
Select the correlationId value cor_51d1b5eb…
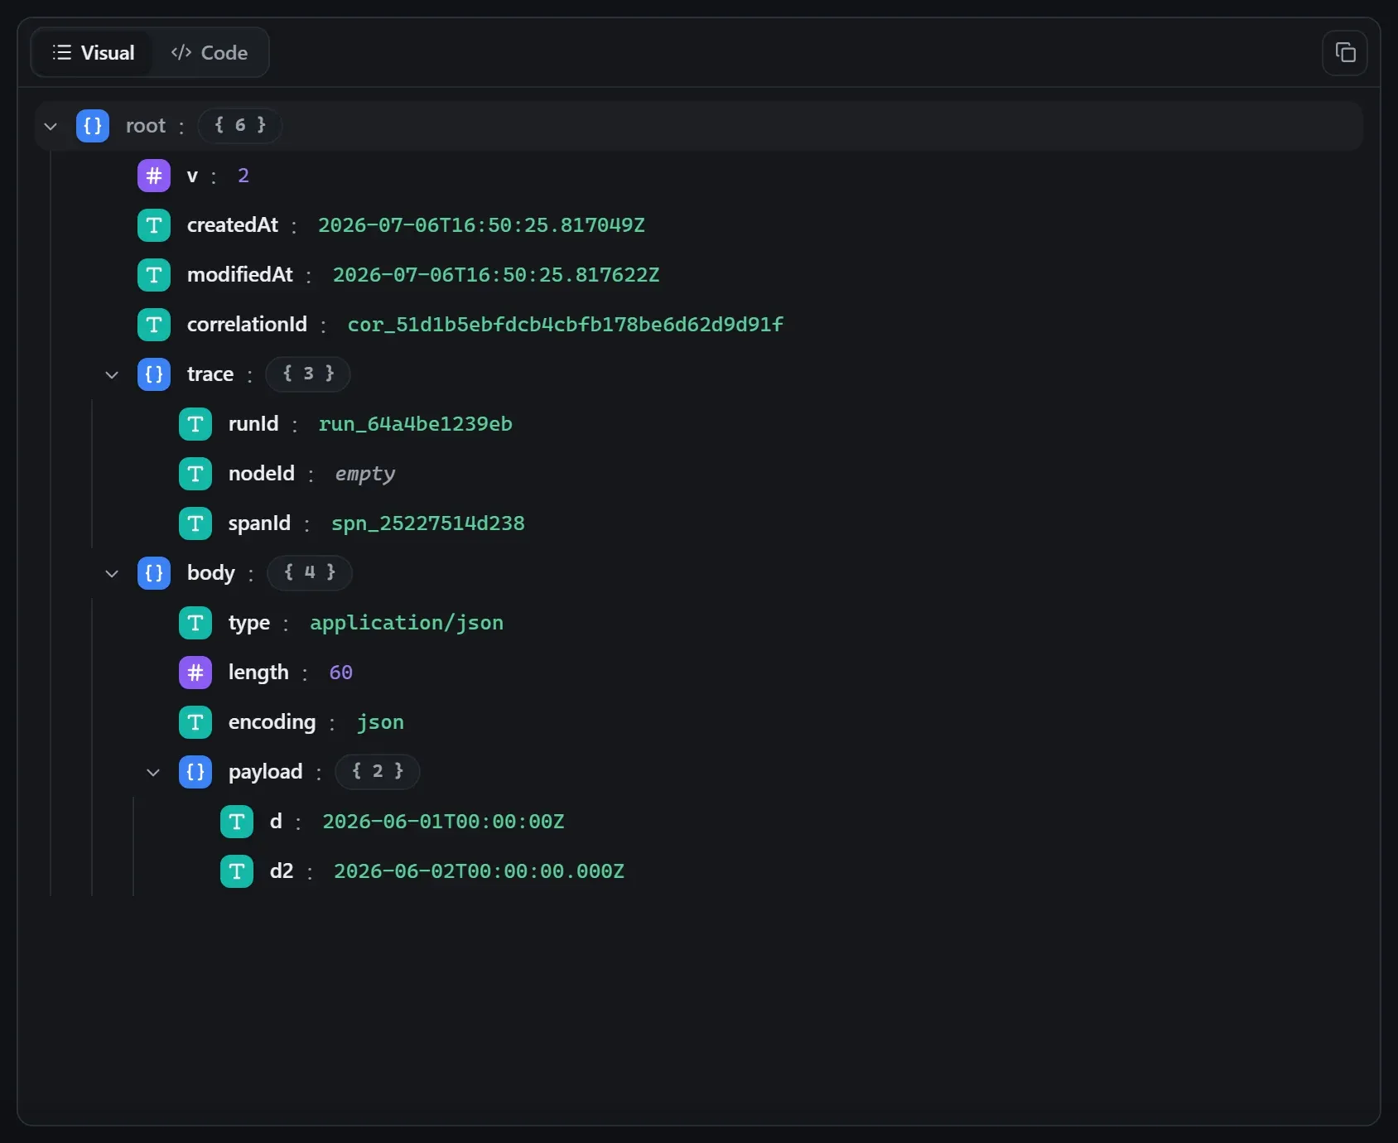(x=565, y=325)
